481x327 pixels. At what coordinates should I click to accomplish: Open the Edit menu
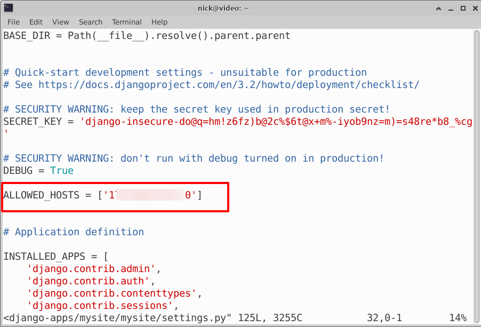click(36, 22)
